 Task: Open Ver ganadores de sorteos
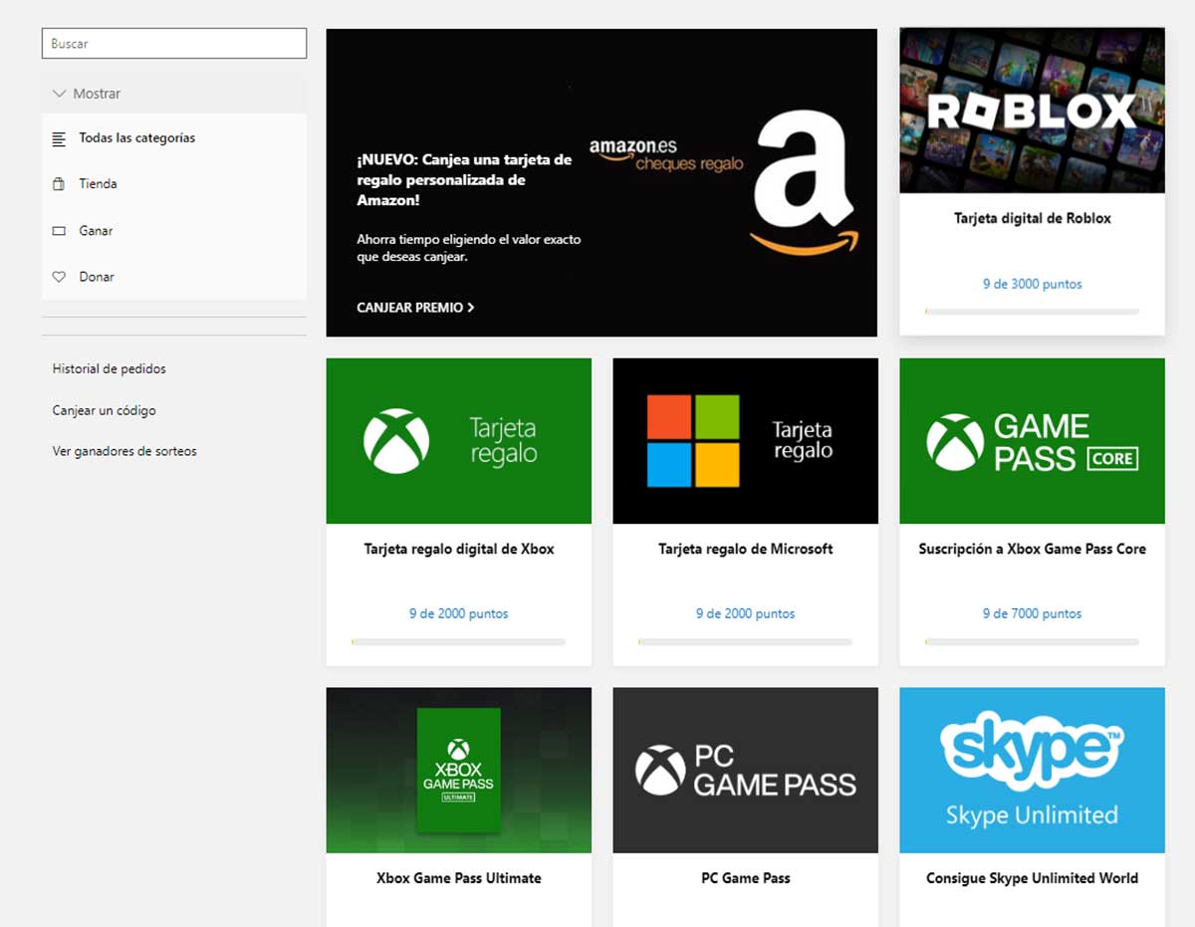[x=124, y=451]
